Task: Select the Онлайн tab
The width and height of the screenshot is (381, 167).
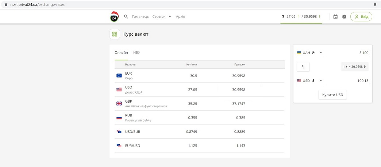Action: pyautogui.click(x=121, y=53)
